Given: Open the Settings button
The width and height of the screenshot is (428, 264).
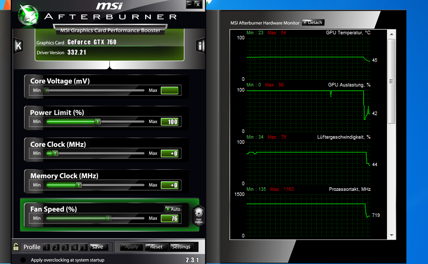Looking at the screenshot, I should (181, 247).
